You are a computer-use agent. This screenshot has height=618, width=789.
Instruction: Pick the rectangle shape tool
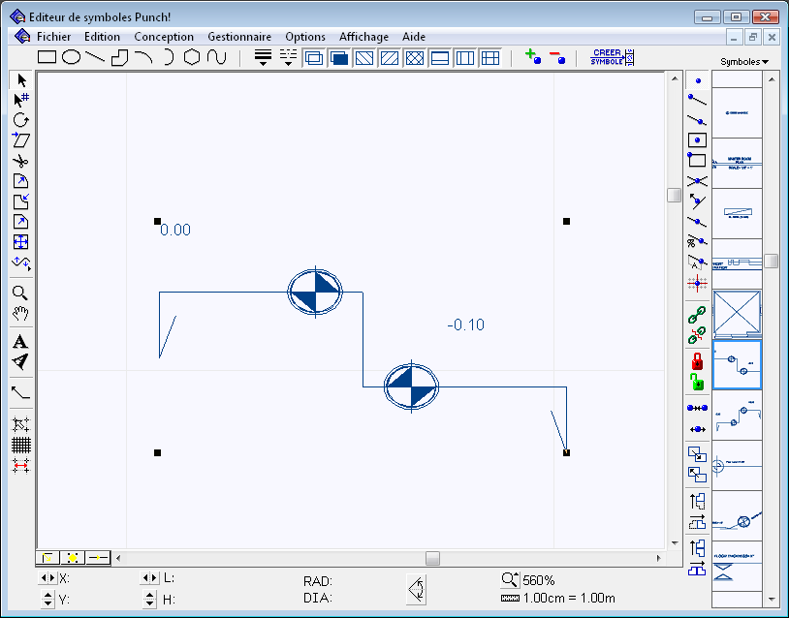pyautogui.click(x=47, y=57)
